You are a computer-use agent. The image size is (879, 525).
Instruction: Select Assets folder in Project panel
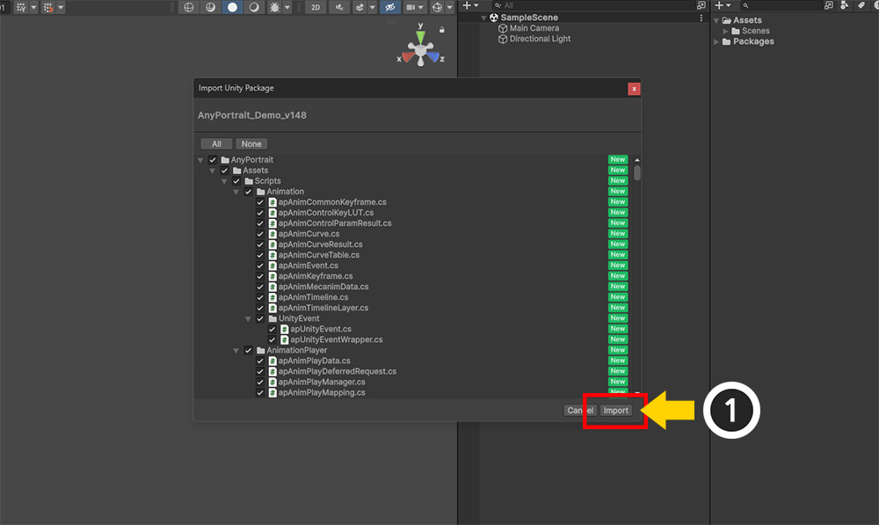click(747, 20)
